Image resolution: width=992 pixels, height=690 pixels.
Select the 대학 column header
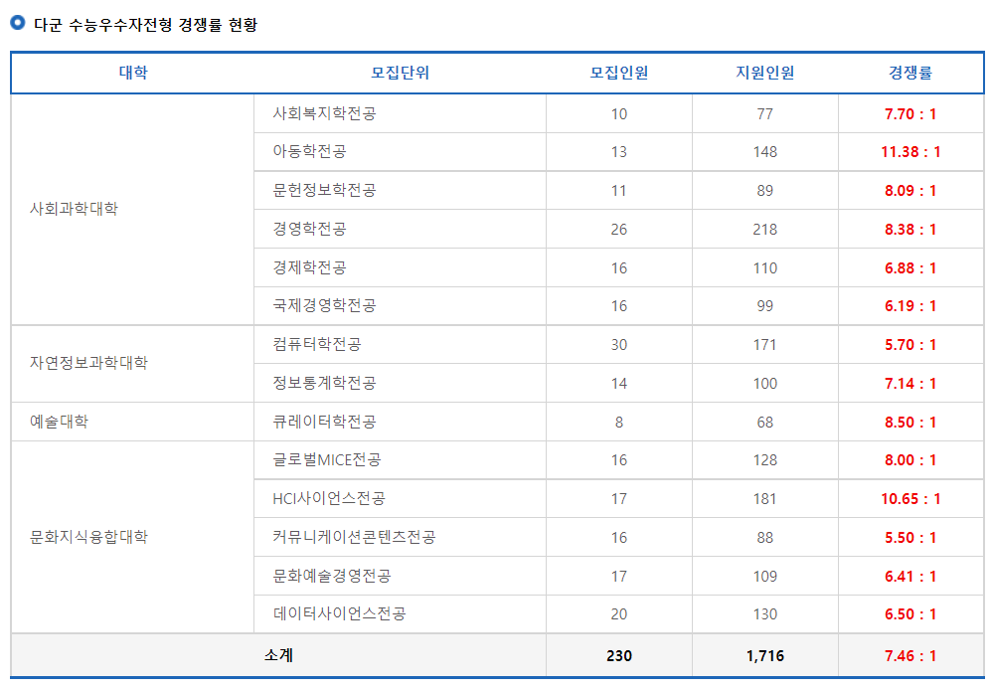(130, 72)
